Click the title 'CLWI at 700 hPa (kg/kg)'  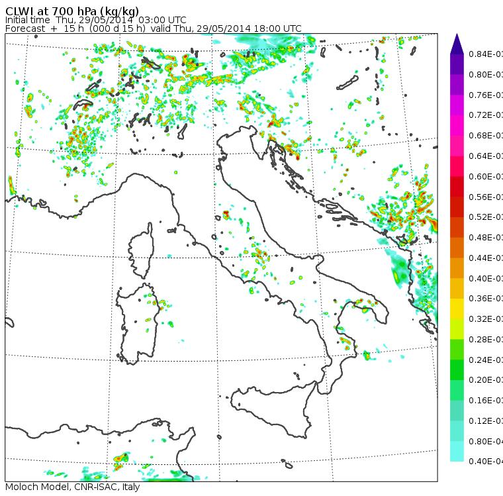click(x=72, y=11)
